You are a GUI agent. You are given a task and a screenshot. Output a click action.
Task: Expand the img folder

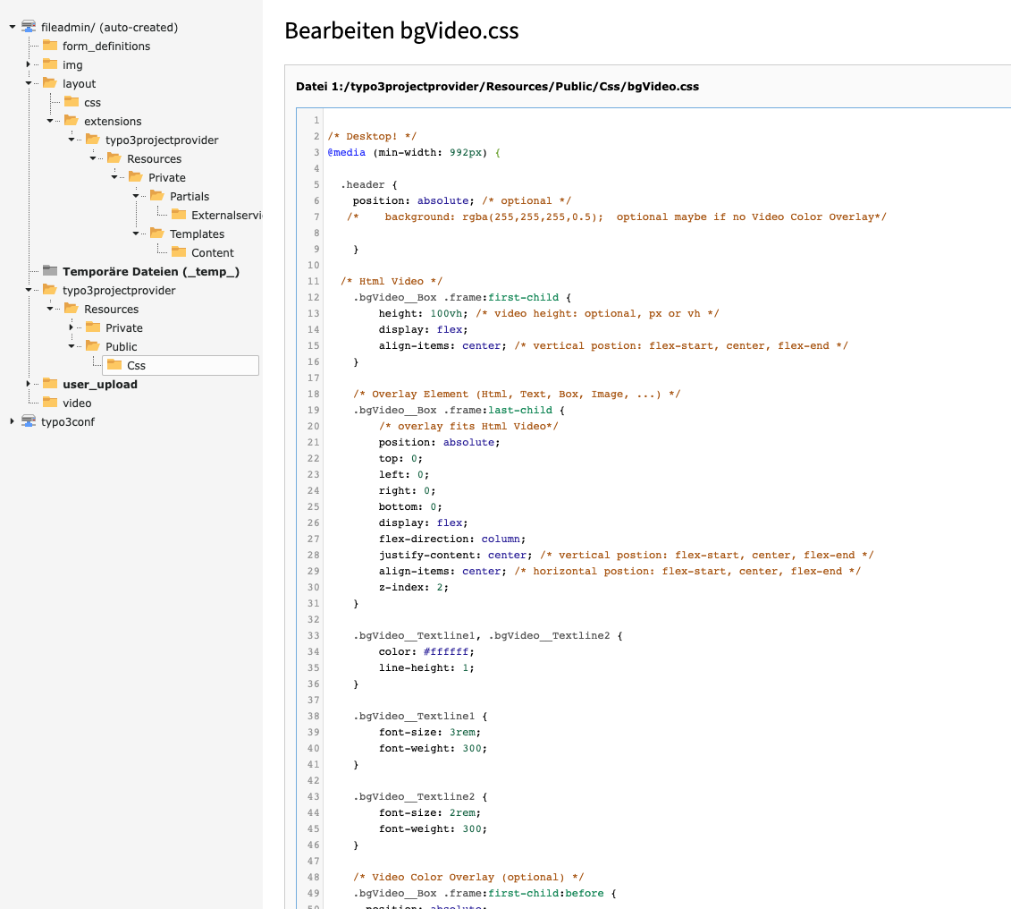coord(29,64)
